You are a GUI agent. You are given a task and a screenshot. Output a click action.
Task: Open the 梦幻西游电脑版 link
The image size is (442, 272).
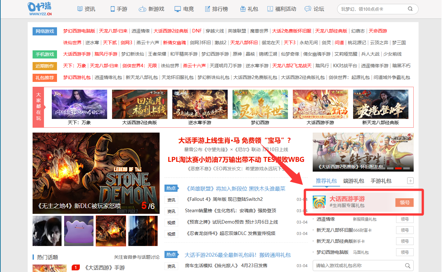click(79, 31)
